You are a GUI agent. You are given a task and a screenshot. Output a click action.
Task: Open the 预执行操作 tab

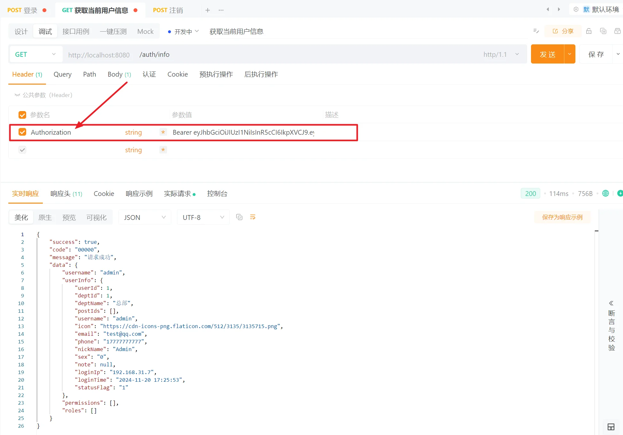pos(216,74)
